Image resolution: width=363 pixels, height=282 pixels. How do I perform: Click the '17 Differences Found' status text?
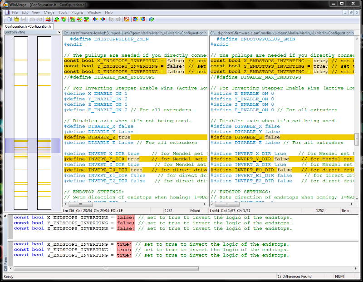click(x=294, y=277)
